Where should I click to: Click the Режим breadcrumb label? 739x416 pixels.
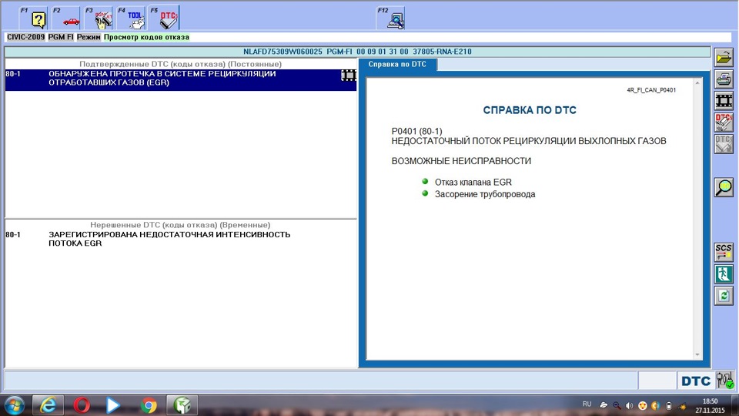pos(89,37)
